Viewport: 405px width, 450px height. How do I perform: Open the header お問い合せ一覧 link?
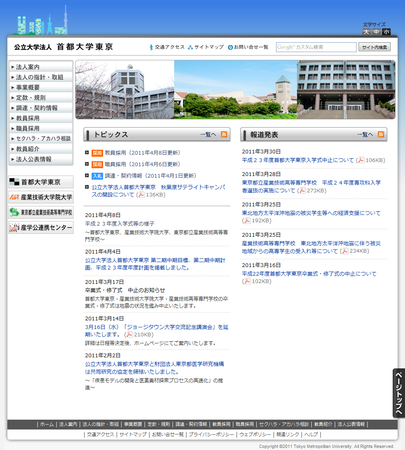(x=248, y=47)
